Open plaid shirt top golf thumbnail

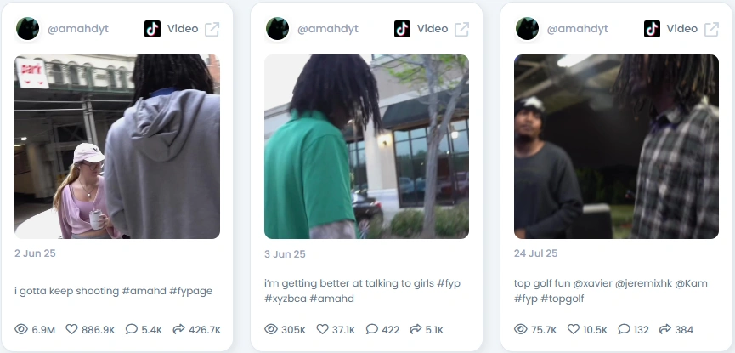[616, 146]
